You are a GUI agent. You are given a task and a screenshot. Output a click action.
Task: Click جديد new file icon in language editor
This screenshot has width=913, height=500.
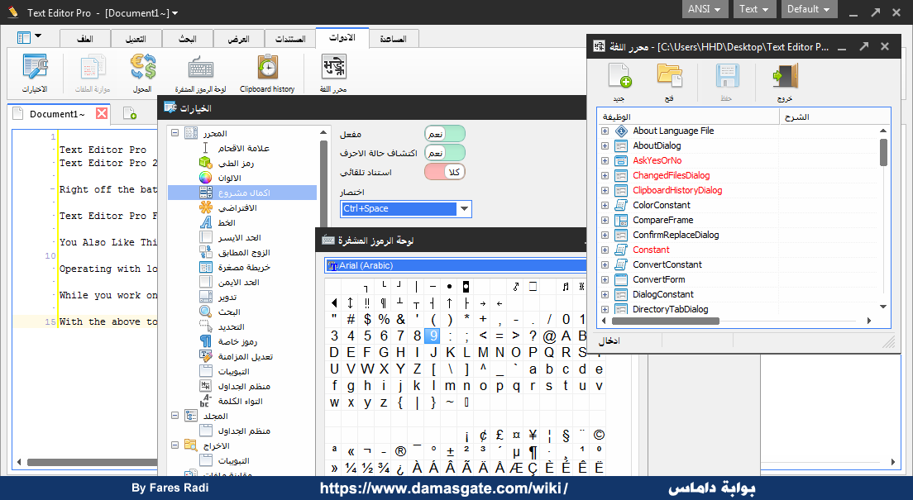point(619,76)
